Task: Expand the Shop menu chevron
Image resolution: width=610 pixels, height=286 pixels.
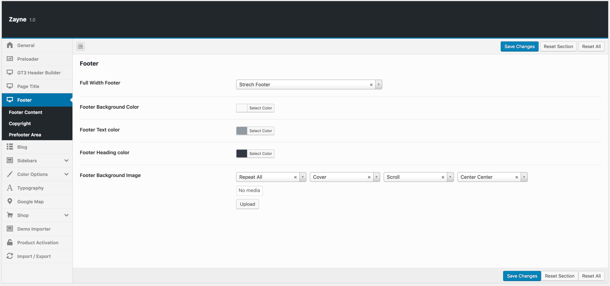Action: tap(66, 215)
